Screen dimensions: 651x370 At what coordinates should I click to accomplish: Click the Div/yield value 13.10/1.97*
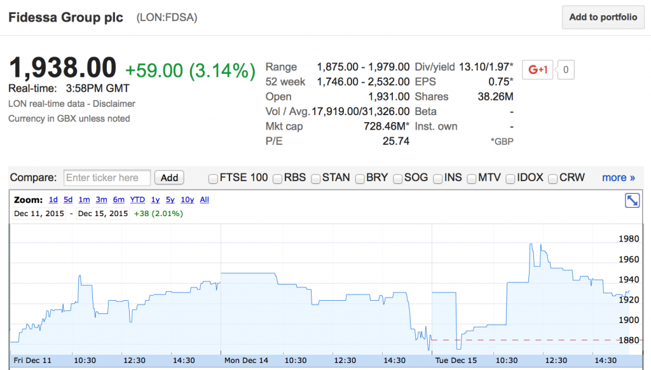coord(486,67)
